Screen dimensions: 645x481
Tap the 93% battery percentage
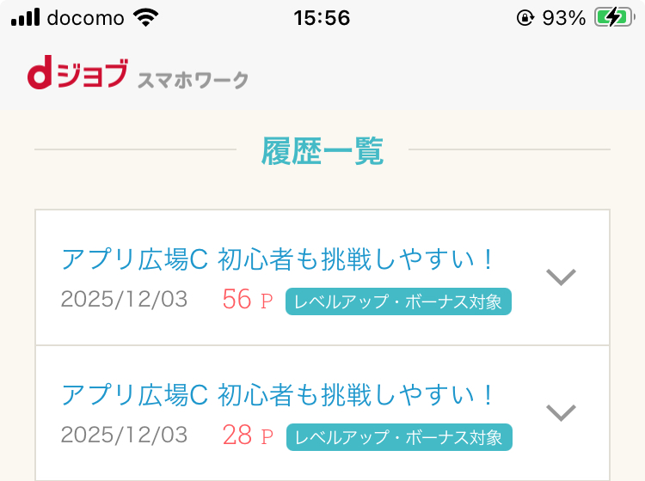coord(564,18)
